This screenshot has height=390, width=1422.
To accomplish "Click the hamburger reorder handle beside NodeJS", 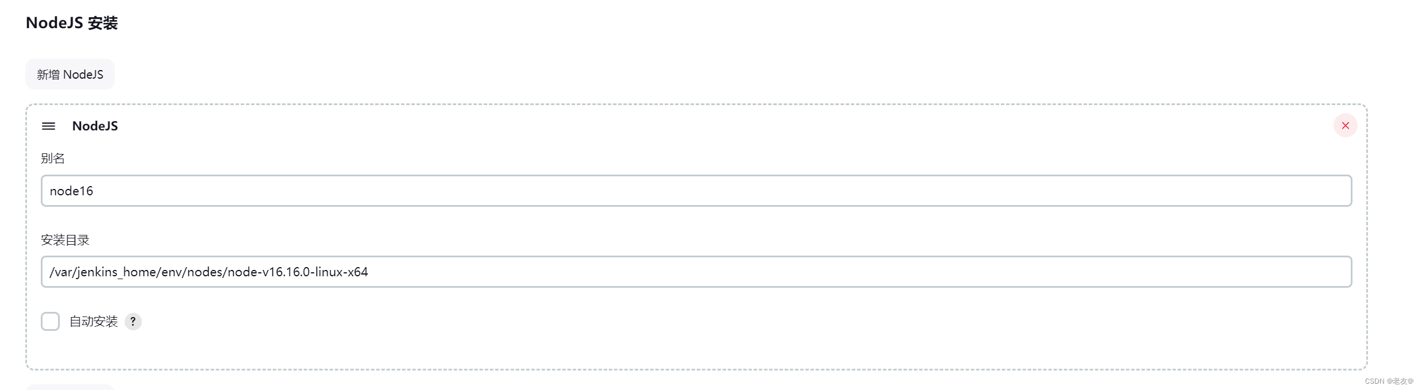I will coord(49,126).
